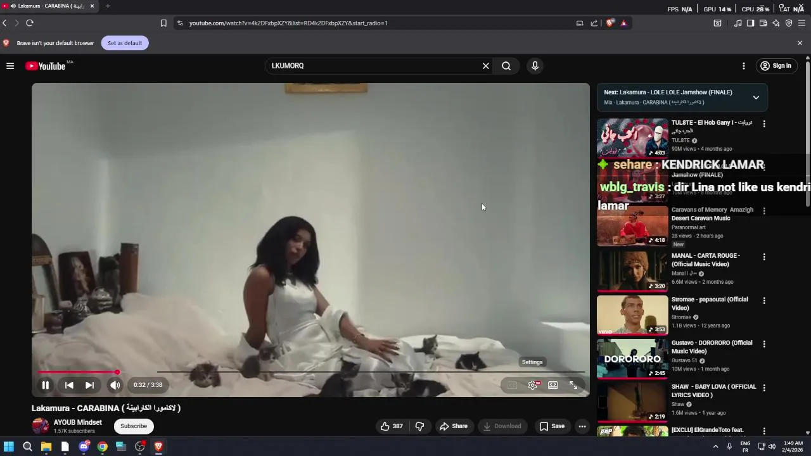Play TUL8TE El Hob Gany thumbnail
811x456 pixels.
click(x=632, y=139)
